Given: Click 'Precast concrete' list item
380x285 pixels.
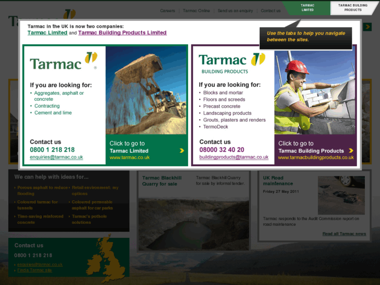Looking at the screenshot, I should coord(222,106).
